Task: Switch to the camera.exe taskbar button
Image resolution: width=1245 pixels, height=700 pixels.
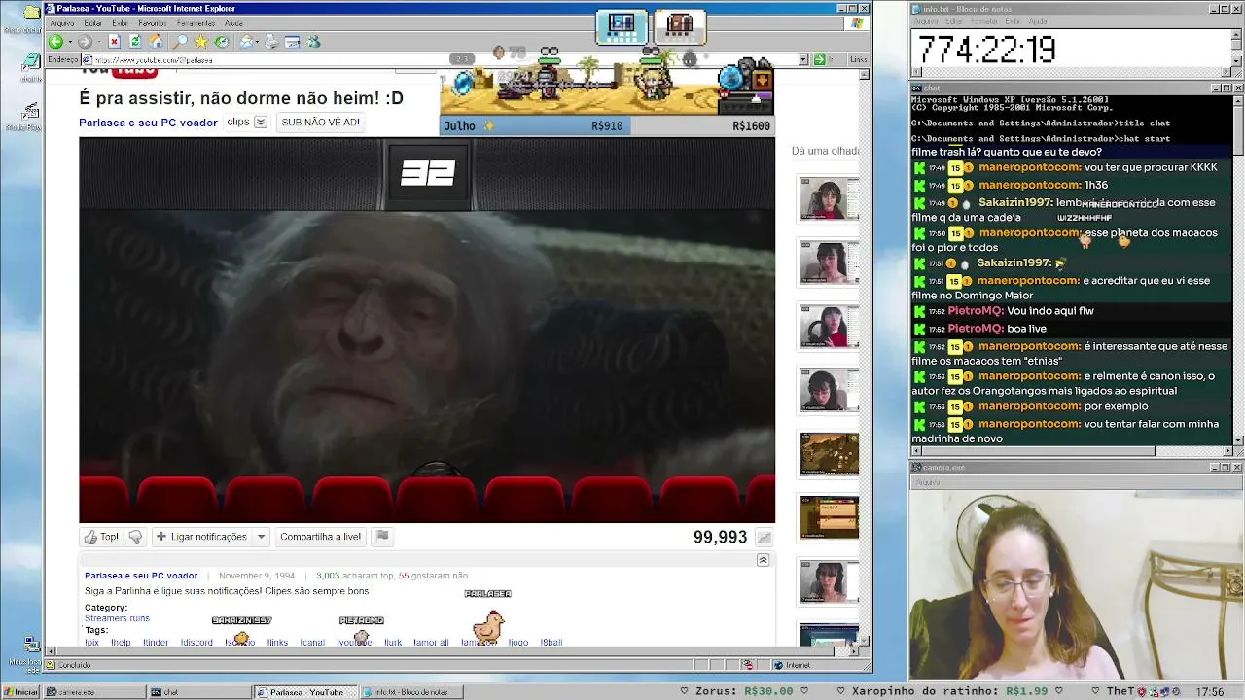Action: pyautogui.click(x=93, y=692)
